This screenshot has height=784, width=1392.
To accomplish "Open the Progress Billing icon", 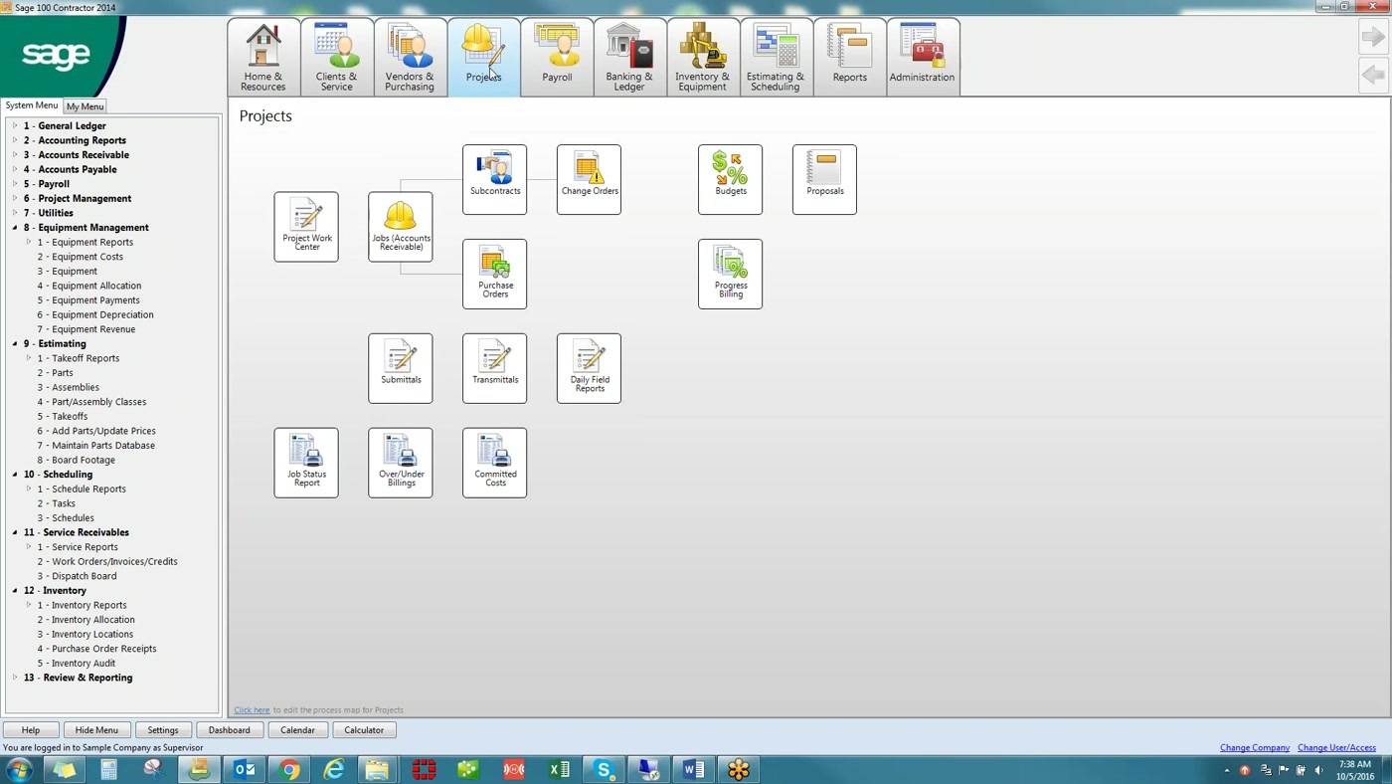I will point(731,274).
